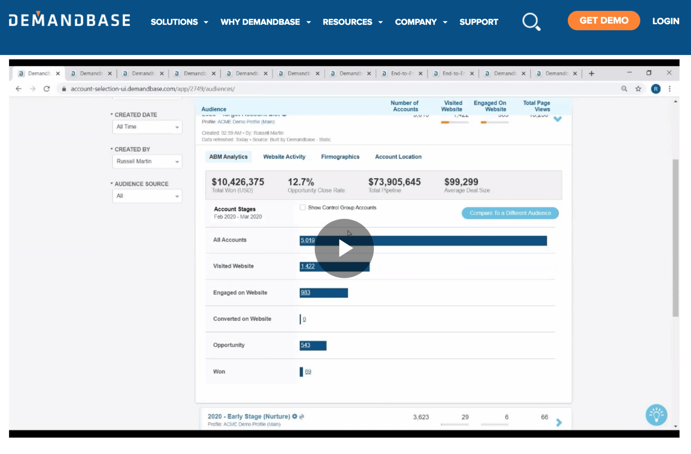Screen dimensions: 691x454
Task: Click the gear icon beside Early Stage (Nurture)
Action: tap(295, 416)
